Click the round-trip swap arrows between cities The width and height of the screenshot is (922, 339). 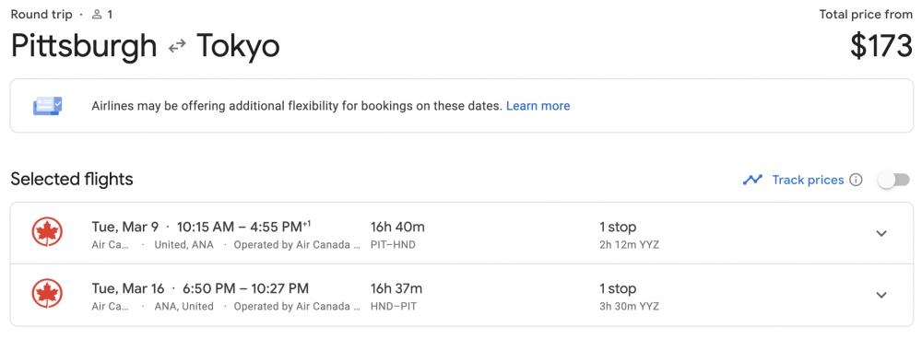177,46
